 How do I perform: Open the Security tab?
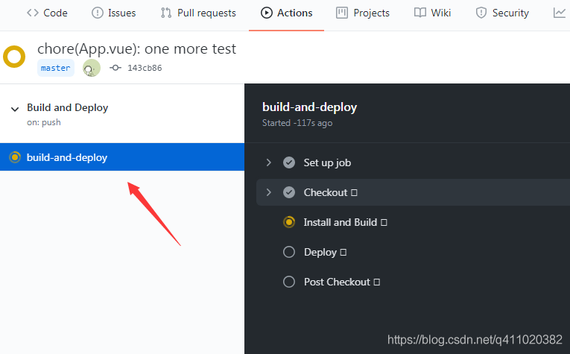502,13
